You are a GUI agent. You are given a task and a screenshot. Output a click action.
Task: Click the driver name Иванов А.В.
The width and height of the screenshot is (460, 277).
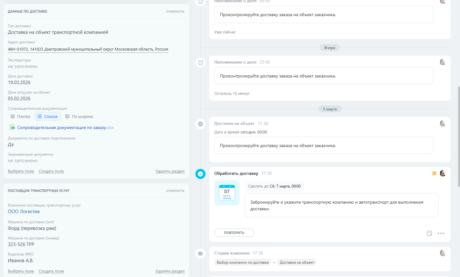pyautogui.click(x=21, y=261)
